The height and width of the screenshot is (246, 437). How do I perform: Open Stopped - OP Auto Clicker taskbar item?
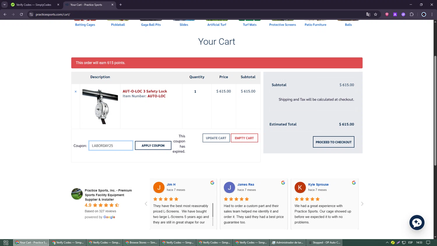(x=325, y=243)
